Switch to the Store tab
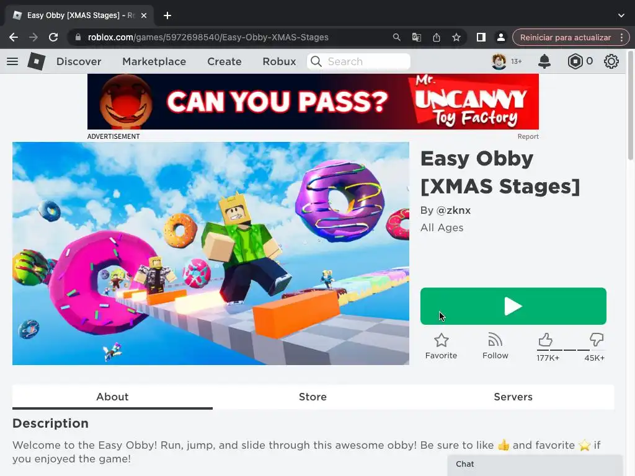Screen dimensions: 635x476 click(x=313, y=397)
